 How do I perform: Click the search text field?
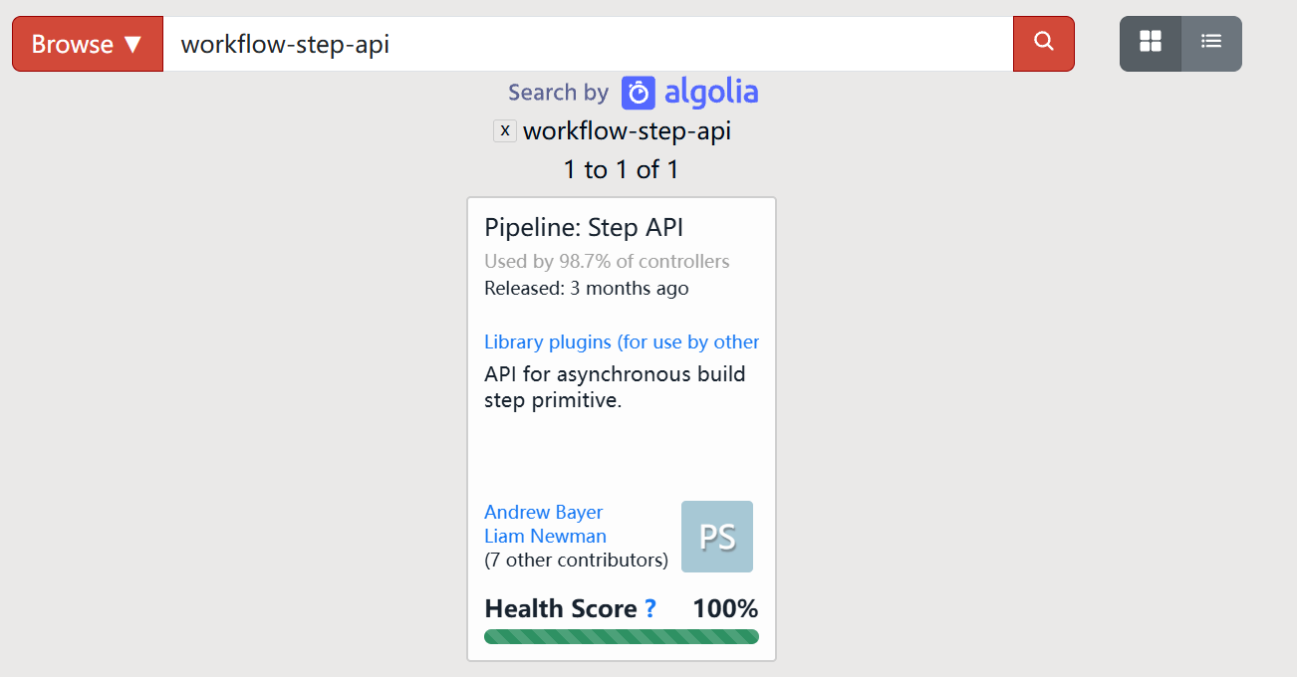pos(588,44)
